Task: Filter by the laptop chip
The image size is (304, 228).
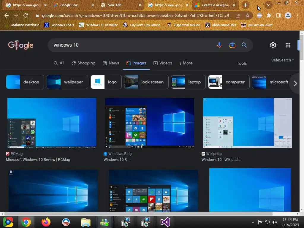Action: point(188,82)
